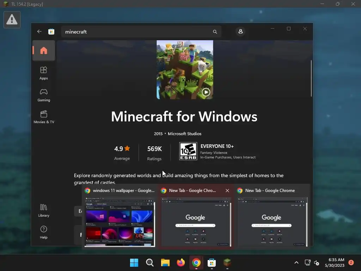This screenshot has width=361, height=271.
Task: Open the Windows Start menu
Action: tap(134, 263)
